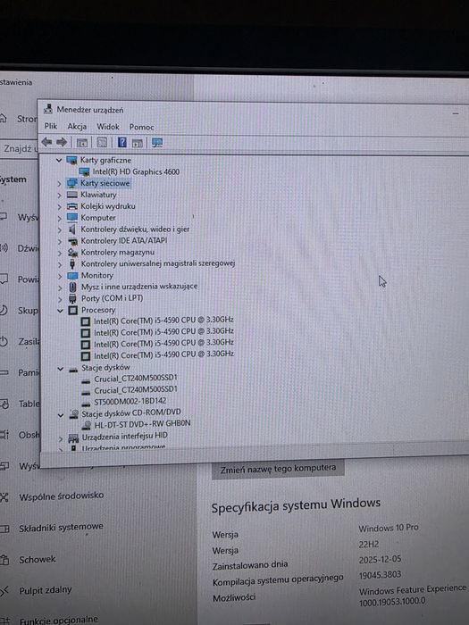Minimize the Menedżer urządzeń window
This screenshot has width=469, height=625.
point(456,113)
